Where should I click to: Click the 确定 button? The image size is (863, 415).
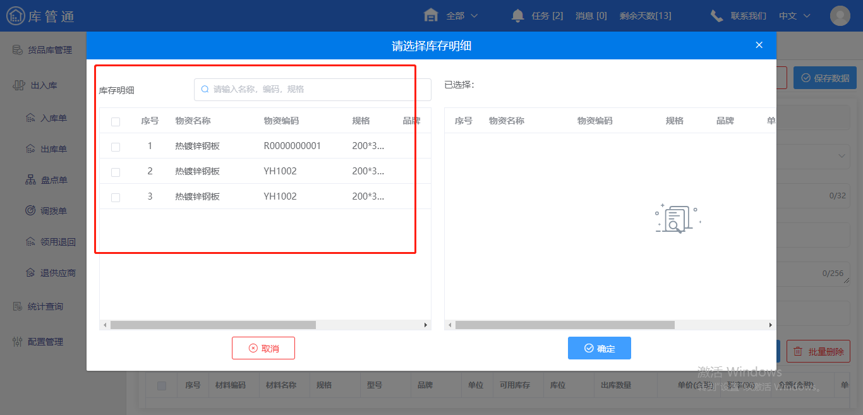600,348
